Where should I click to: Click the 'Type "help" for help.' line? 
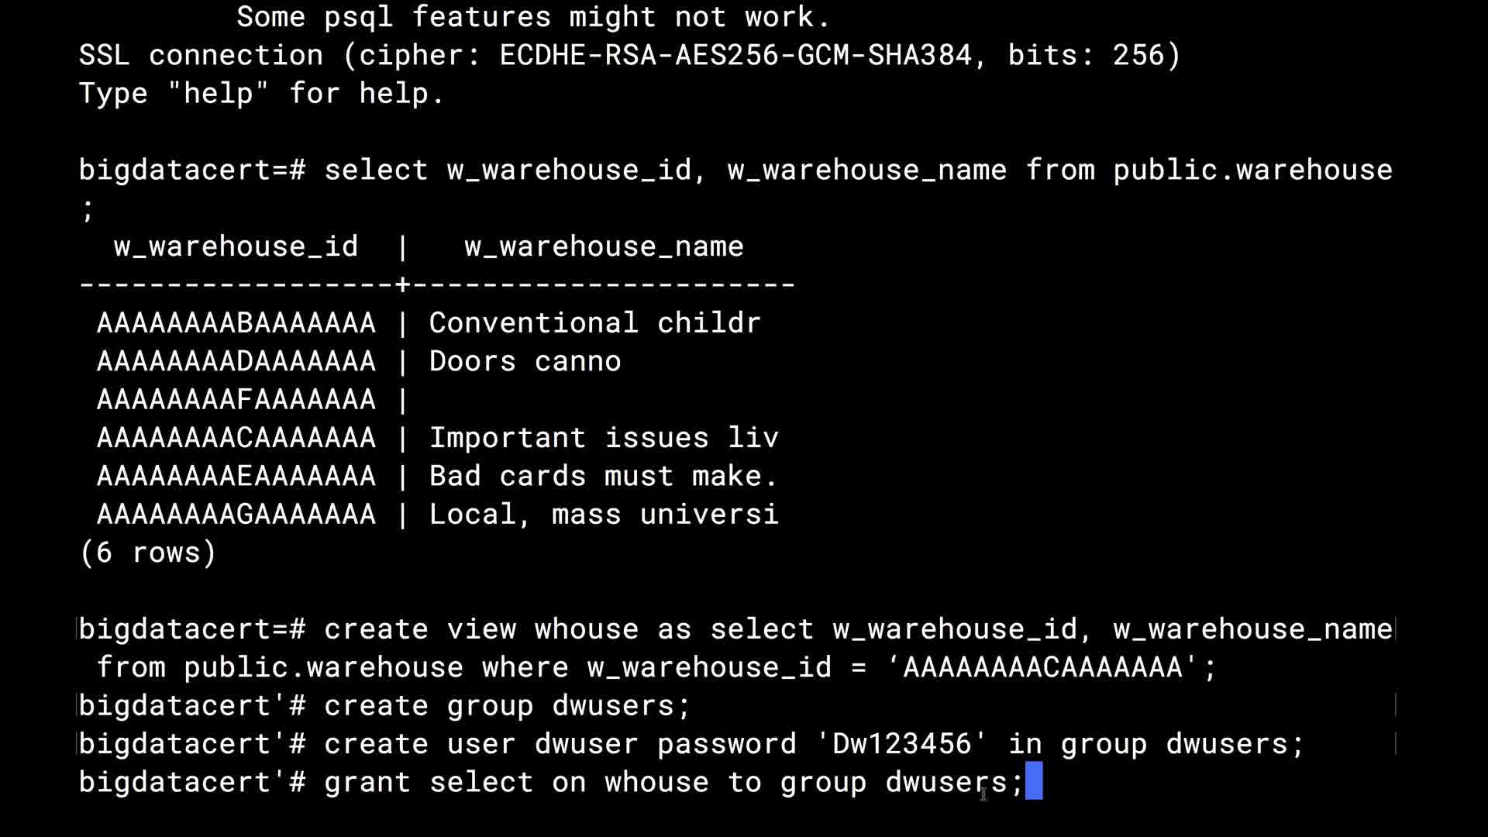(x=262, y=94)
